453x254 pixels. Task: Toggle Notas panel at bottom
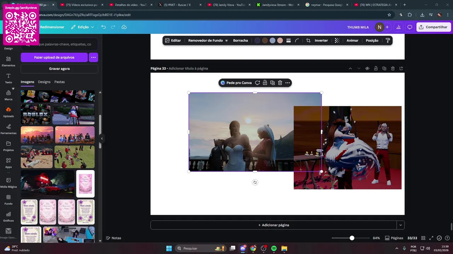[114, 238]
